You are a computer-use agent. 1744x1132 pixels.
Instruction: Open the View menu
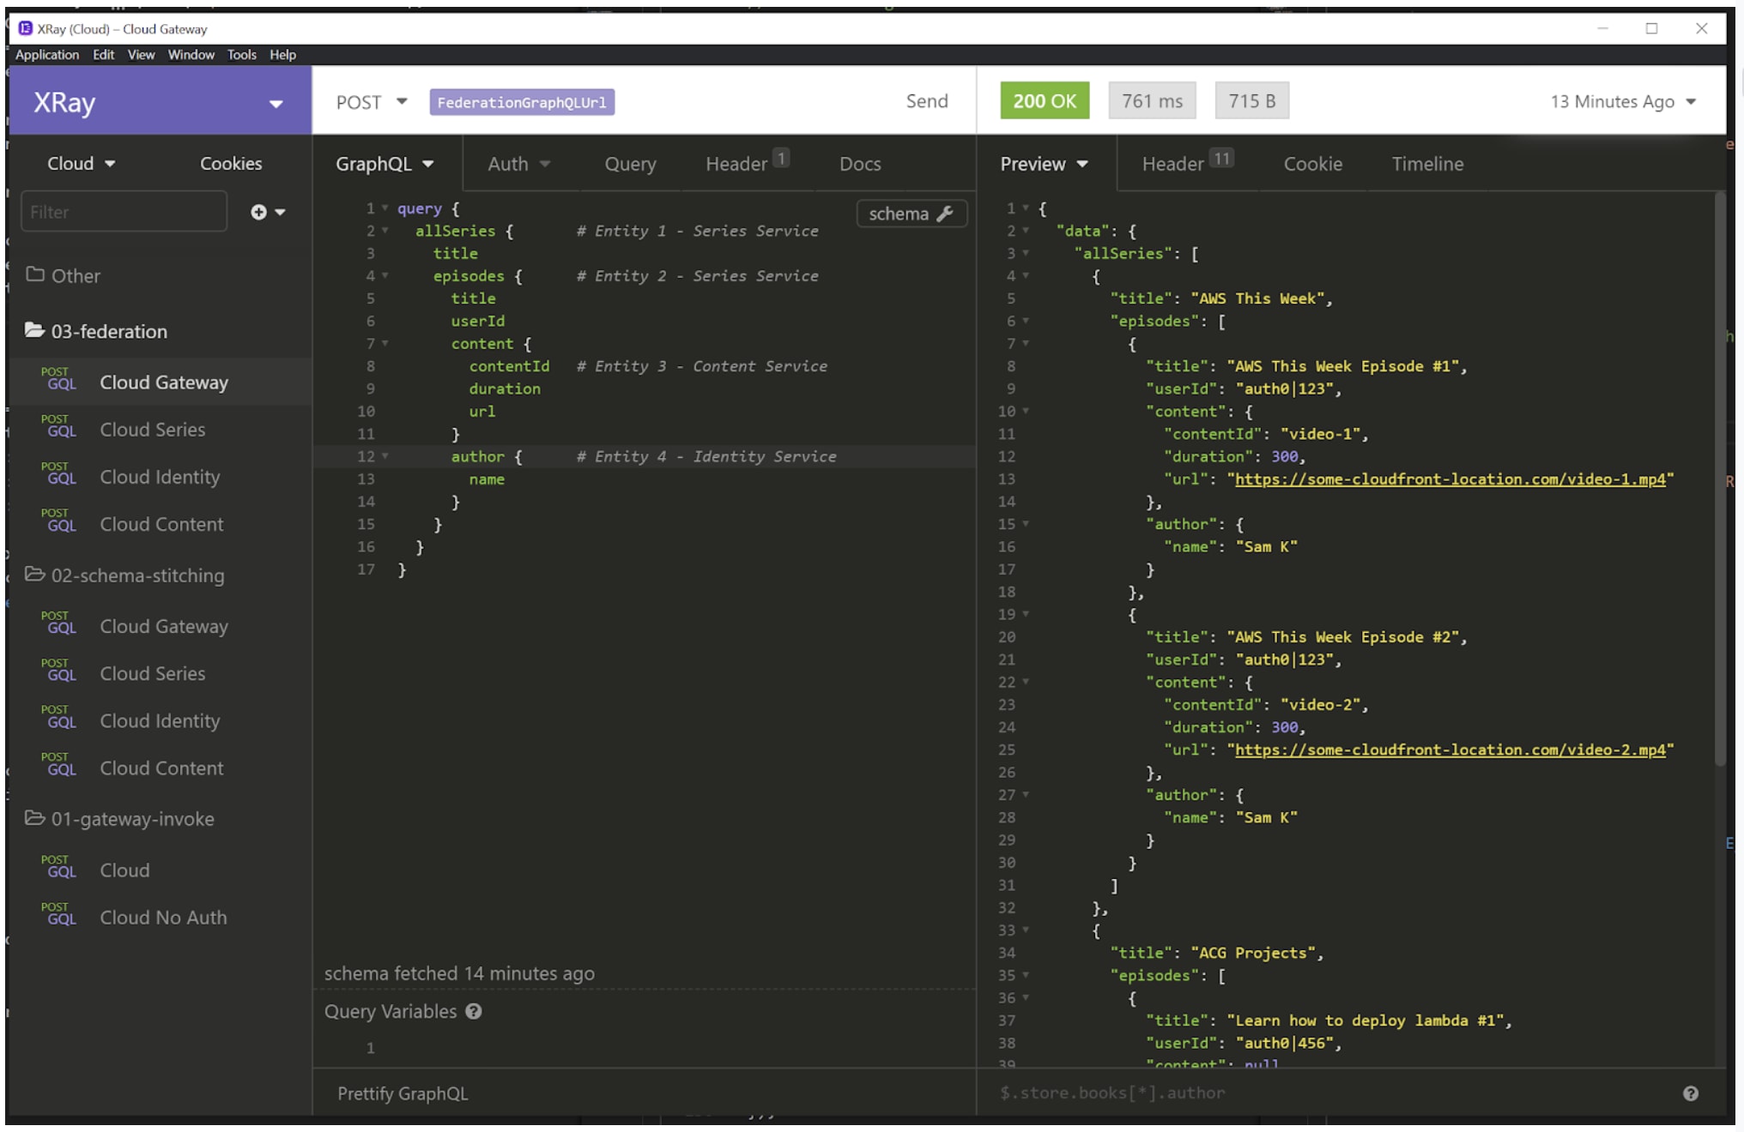[x=141, y=54]
